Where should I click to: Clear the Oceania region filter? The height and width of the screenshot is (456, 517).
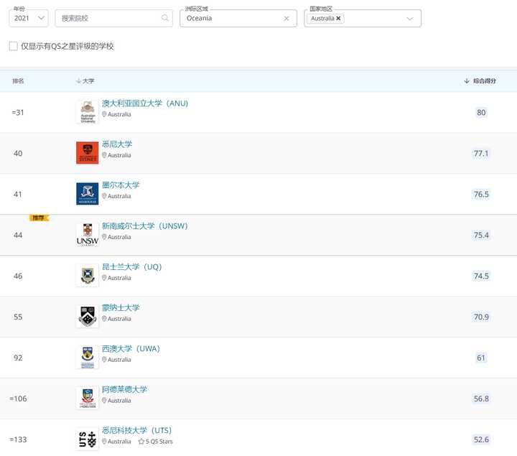point(287,19)
